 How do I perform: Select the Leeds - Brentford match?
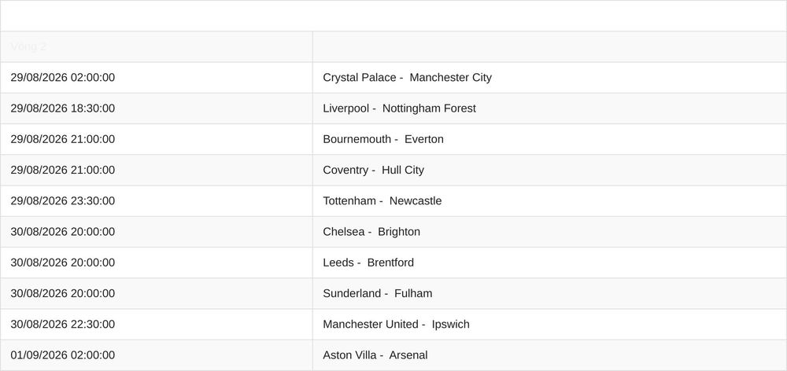point(368,263)
